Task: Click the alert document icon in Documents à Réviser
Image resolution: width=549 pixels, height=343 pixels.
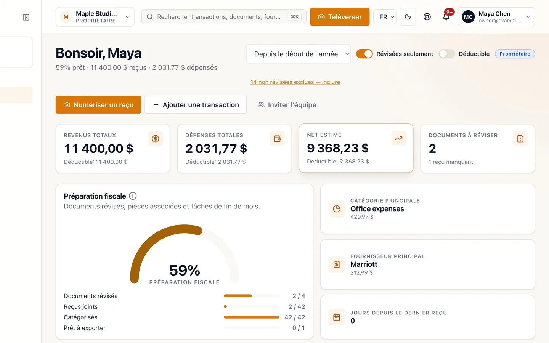Action: click(520, 139)
